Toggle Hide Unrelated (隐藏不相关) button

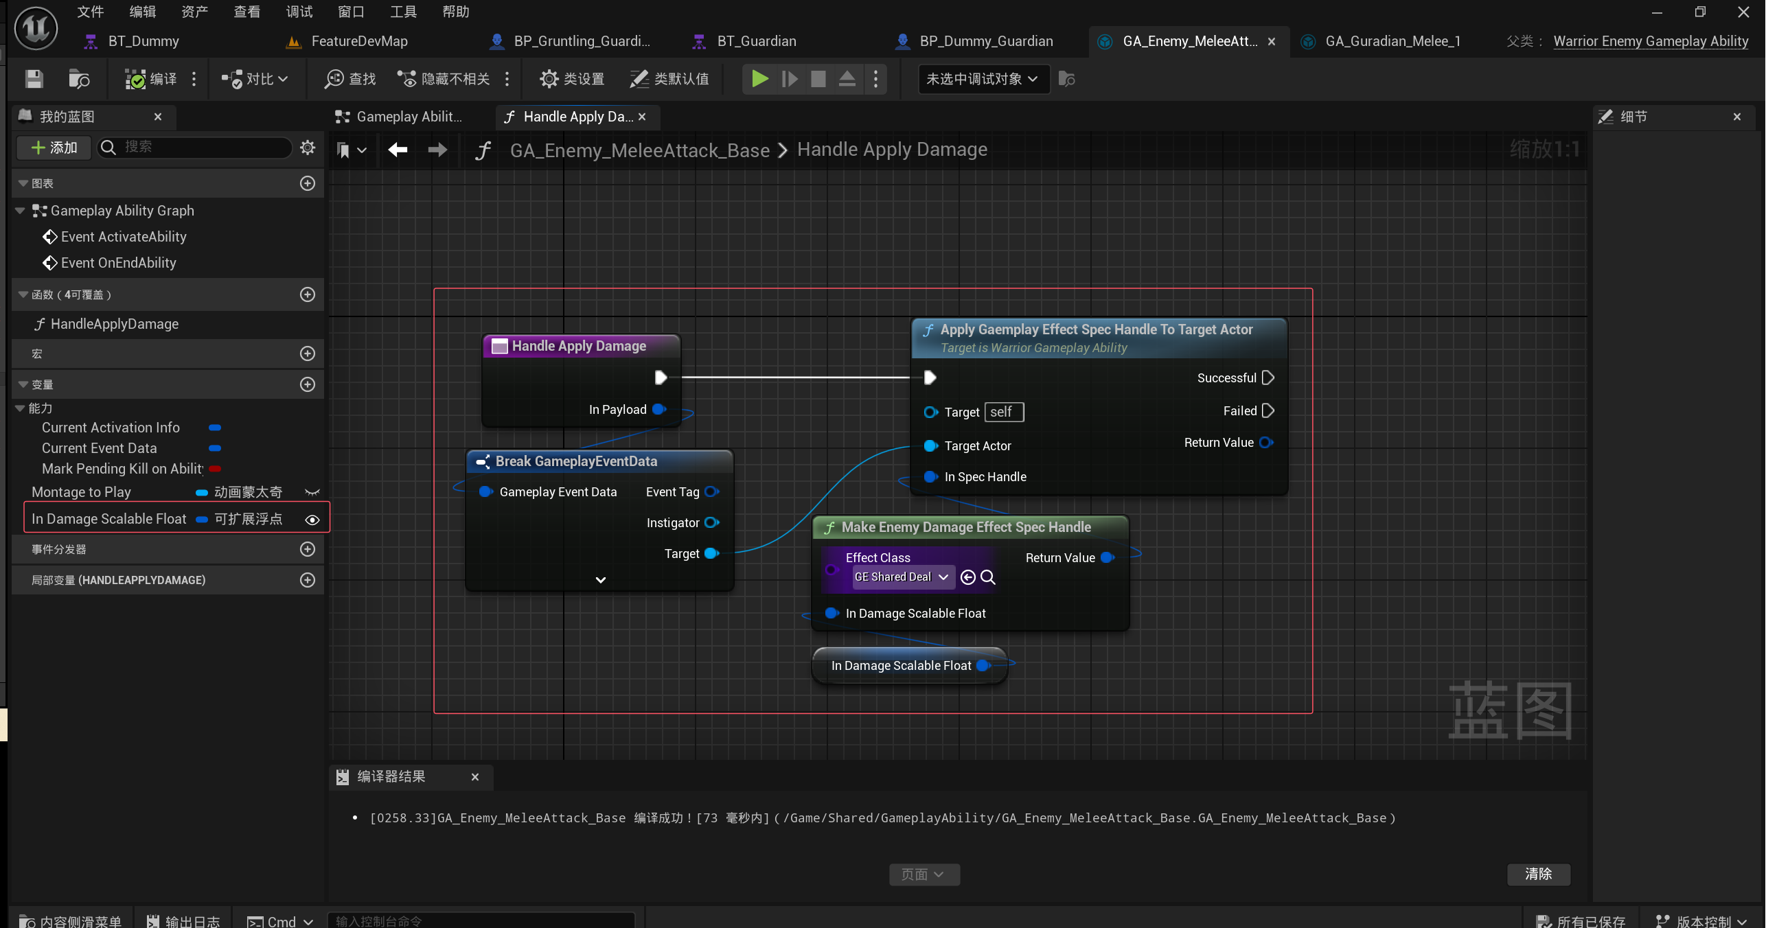point(444,79)
